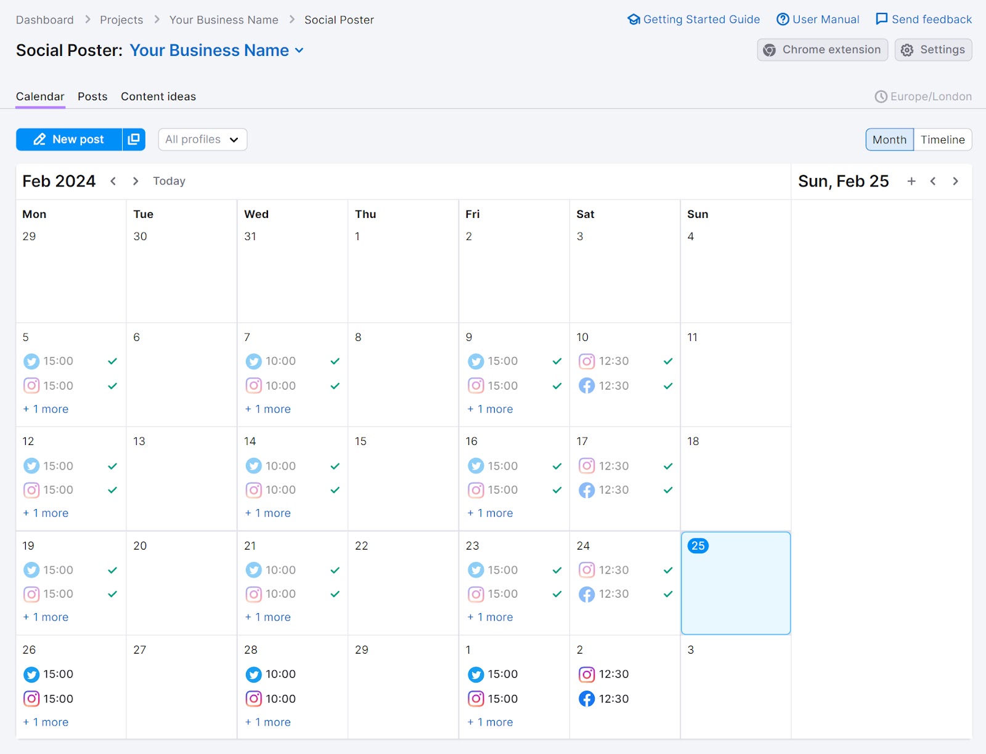The image size is (986, 754).
Task: Click the Send feedback chat icon
Action: [881, 19]
